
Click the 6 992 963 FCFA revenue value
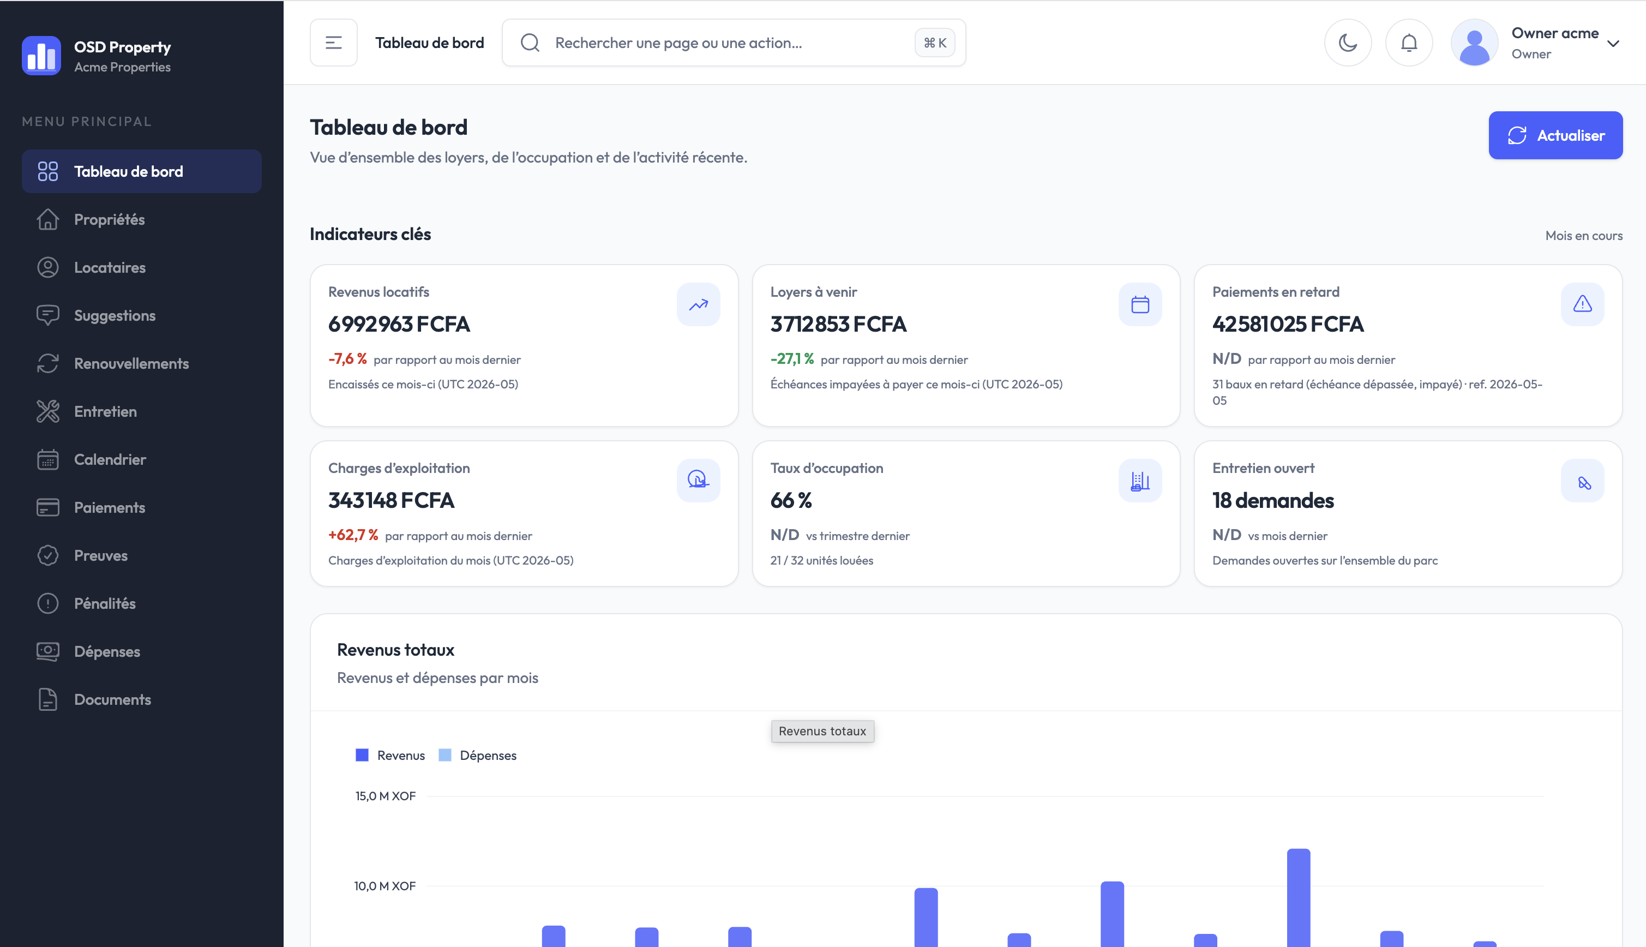(399, 324)
